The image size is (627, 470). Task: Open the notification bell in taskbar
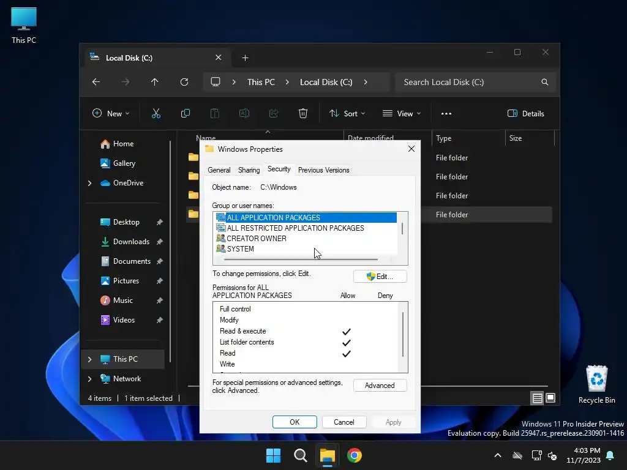tap(610, 455)
